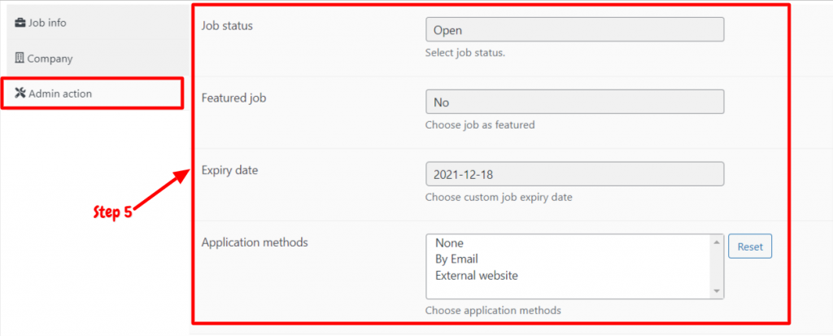This screenshot has width=833, height=336.
Task: Click 'Choose custom job expiry date' hint
Action: pyautogui.click(x=499, y=197)
